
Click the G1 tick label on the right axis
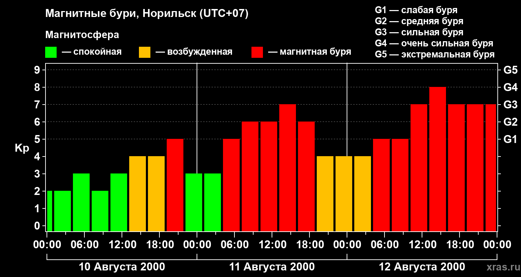pos(510,139)
